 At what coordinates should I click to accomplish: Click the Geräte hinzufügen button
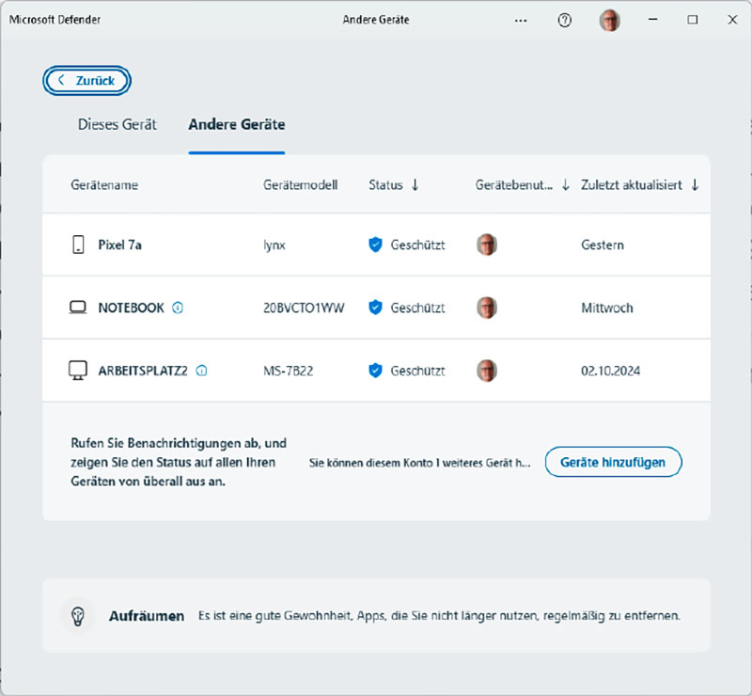(614, 462)
